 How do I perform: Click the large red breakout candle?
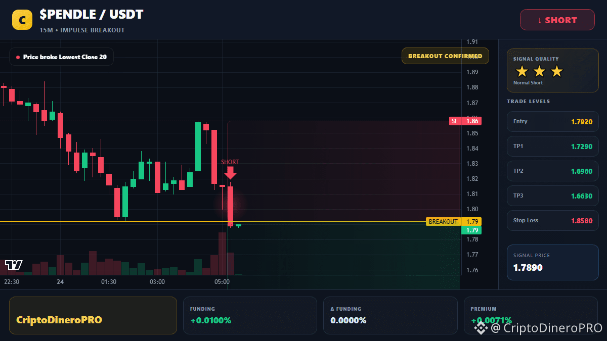click(230, 206)
